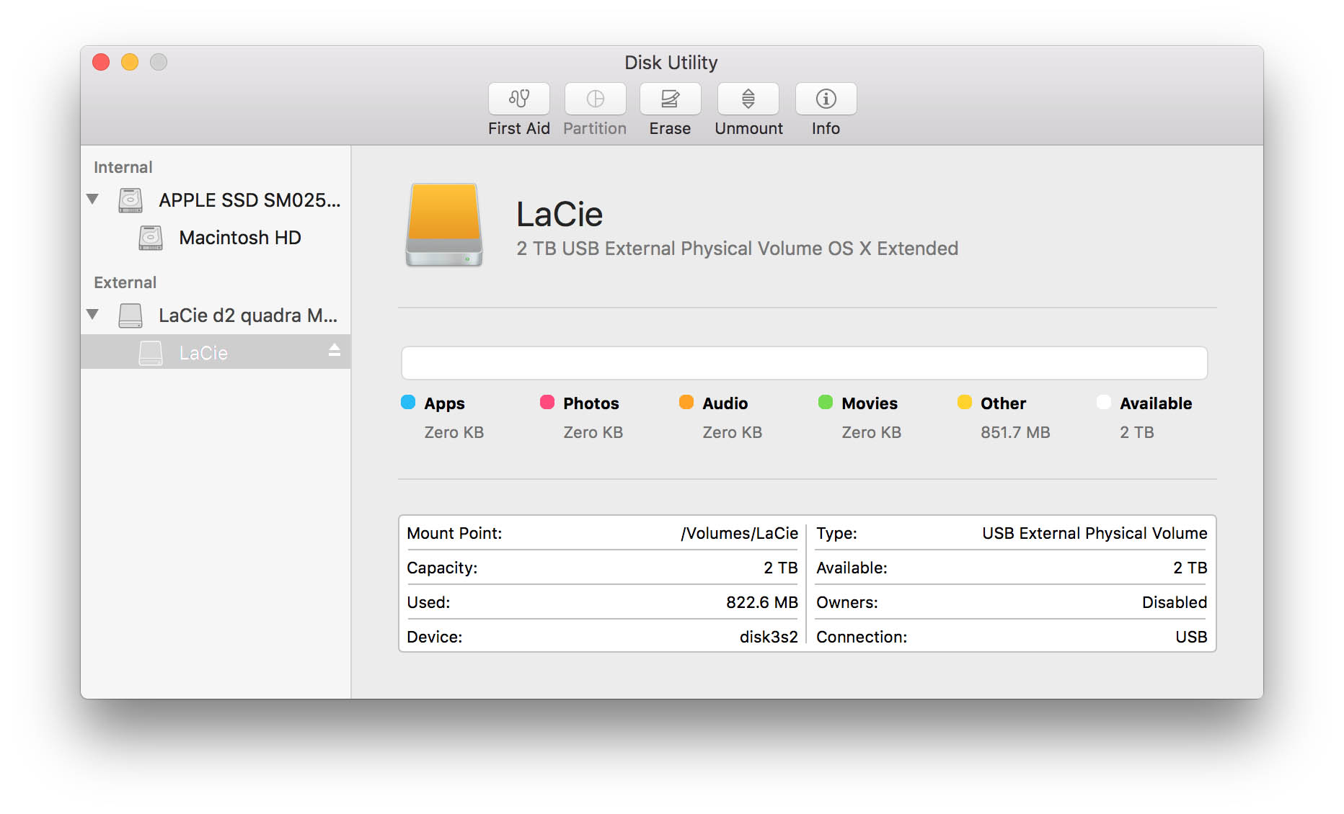Viewport: 1344px width, 814px height.
Task: Click the large orange LaCie drive icon
Action: click(x=444, y=225)
